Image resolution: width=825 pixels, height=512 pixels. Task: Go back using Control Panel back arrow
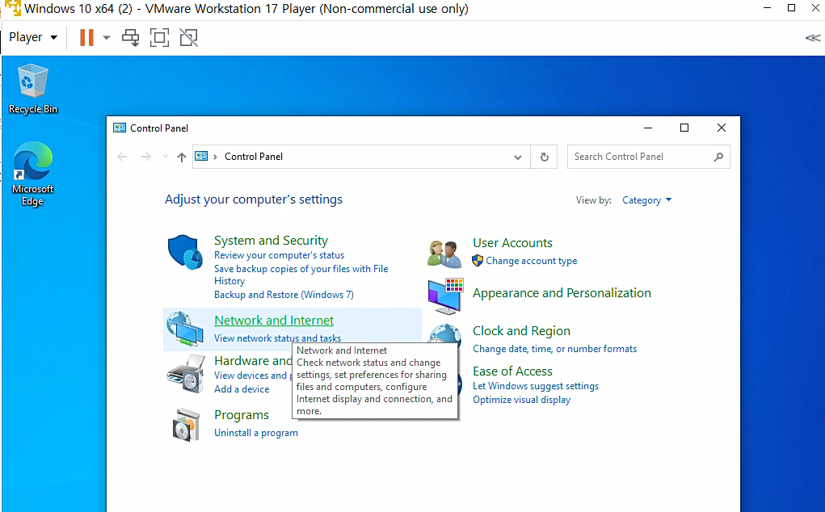[122, 157]
